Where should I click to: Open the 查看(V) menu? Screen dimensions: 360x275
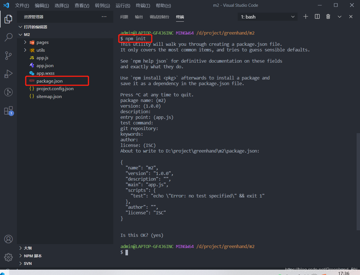click(82, 5)
